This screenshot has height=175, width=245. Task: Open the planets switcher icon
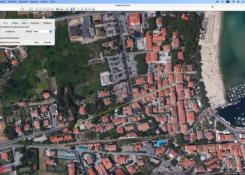coord(67,9)
